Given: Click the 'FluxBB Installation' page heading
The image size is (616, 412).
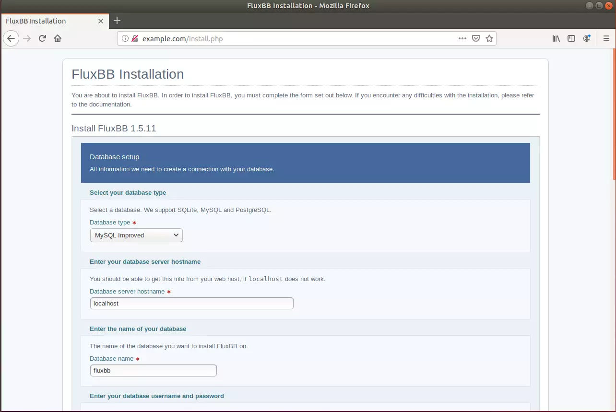Looking at the screenshot, I should tap(128, 74).
